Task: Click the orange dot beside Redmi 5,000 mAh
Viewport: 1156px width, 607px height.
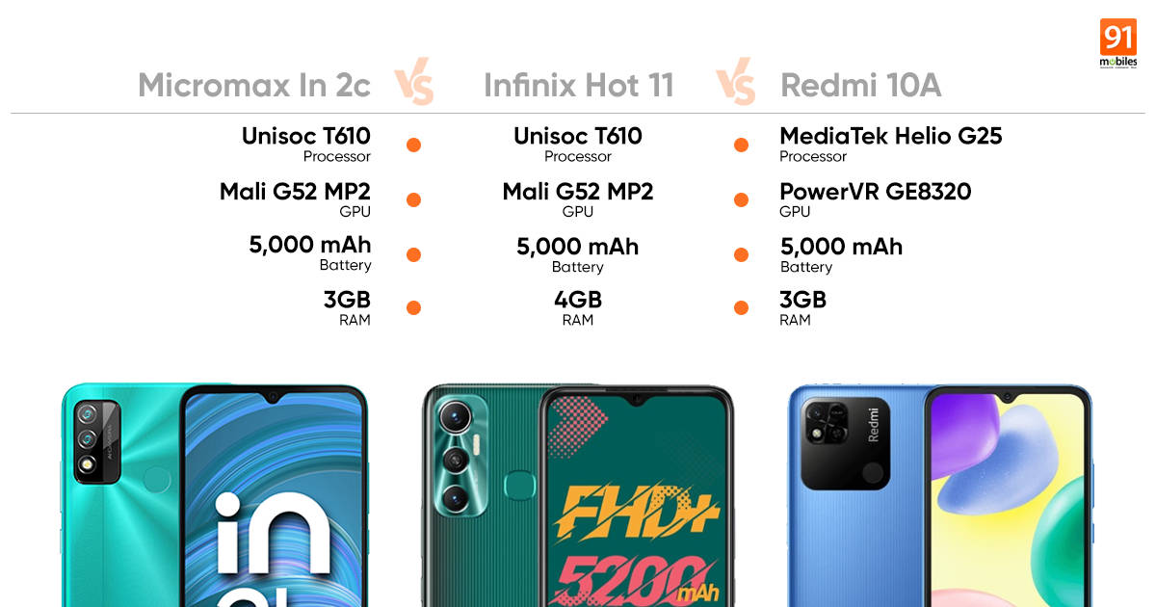Action: coord(741,255)
